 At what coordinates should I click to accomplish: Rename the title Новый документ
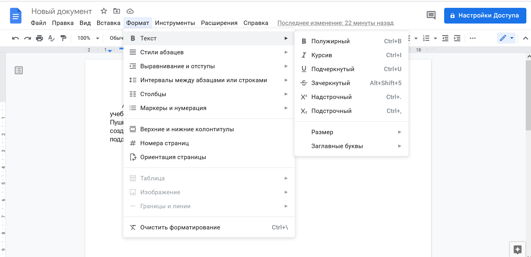62,11
